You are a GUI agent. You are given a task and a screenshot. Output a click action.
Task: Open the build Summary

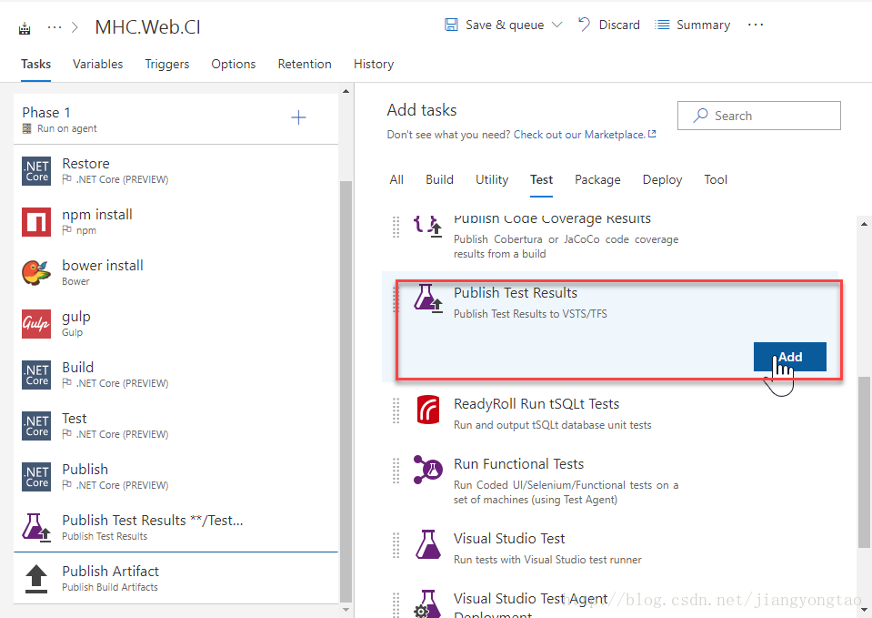pos(692,25)
